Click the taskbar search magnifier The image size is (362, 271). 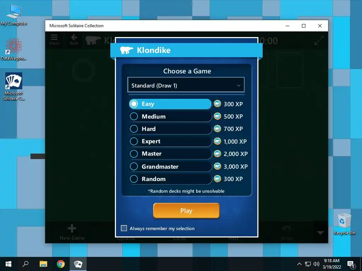(25, 264)
